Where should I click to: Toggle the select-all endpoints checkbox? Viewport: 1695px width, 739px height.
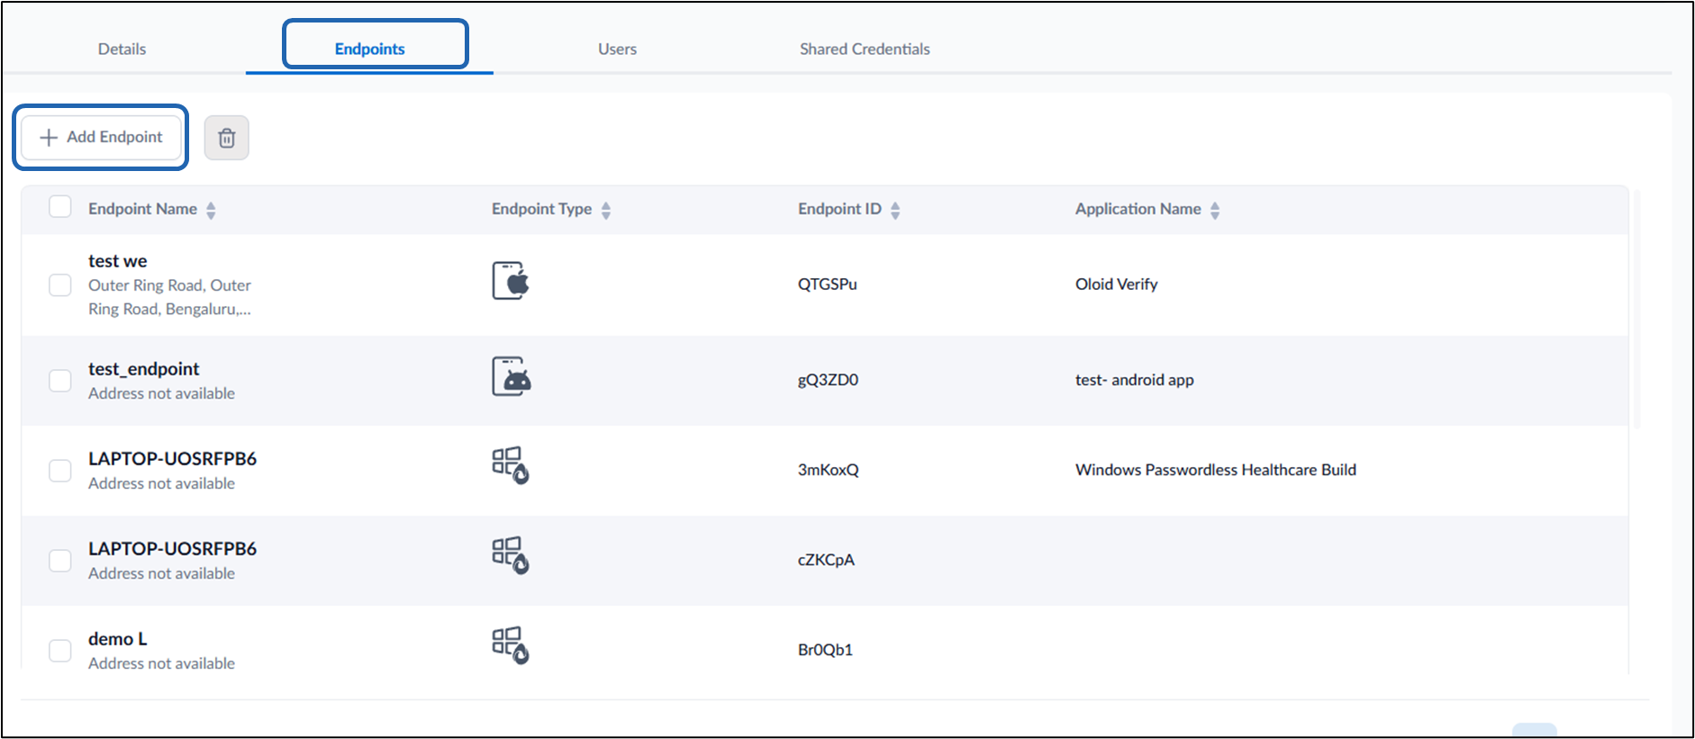tap(60, 207)
